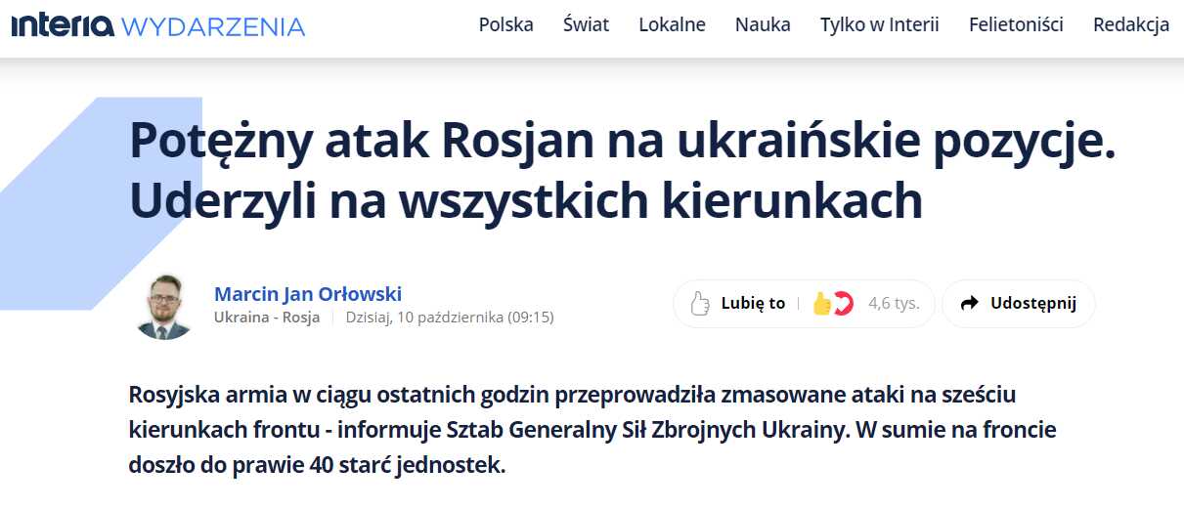Click the thumbs-up outline icon
The width and height of the screenshot is (1184, 509).
pos(699,304)
